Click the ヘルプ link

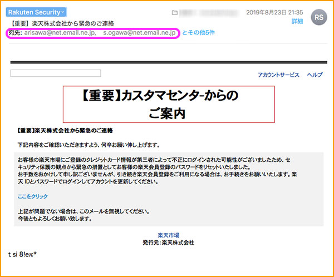(315, 75)
